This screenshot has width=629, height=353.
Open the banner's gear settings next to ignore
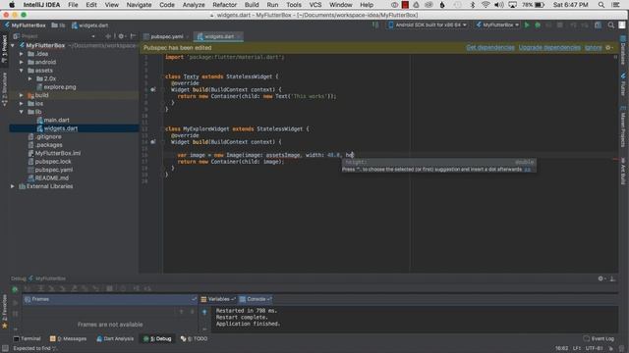click(x=608, y=48)
